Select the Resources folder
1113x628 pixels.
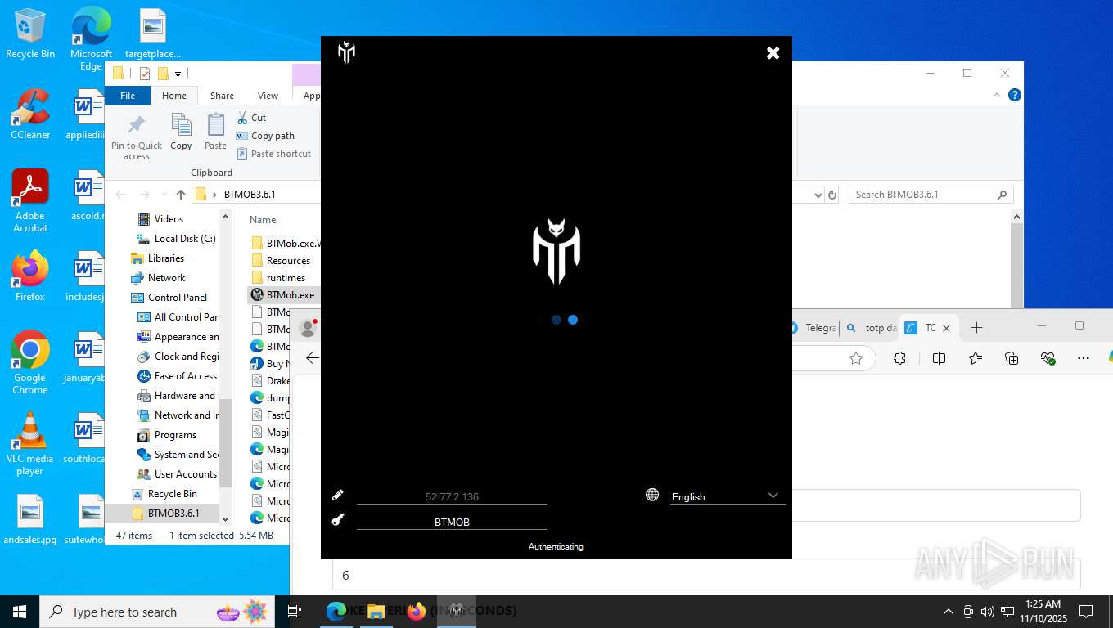[x=281, y=261]
